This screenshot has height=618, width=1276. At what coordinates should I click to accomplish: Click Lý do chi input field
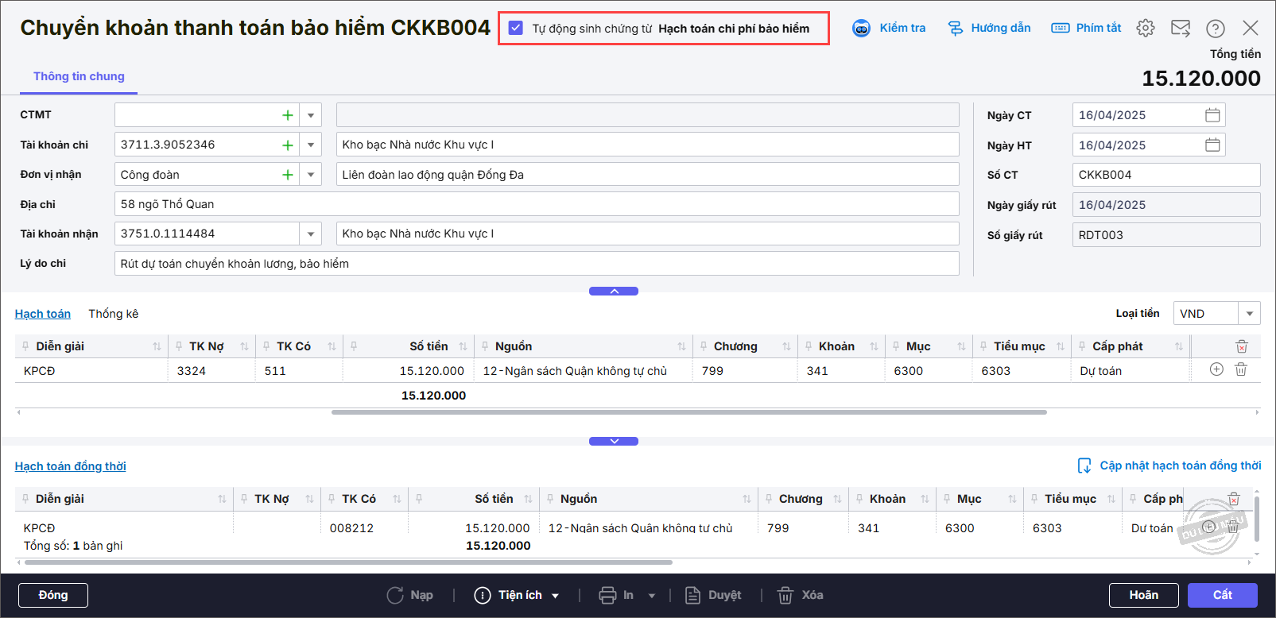[537, 264]
